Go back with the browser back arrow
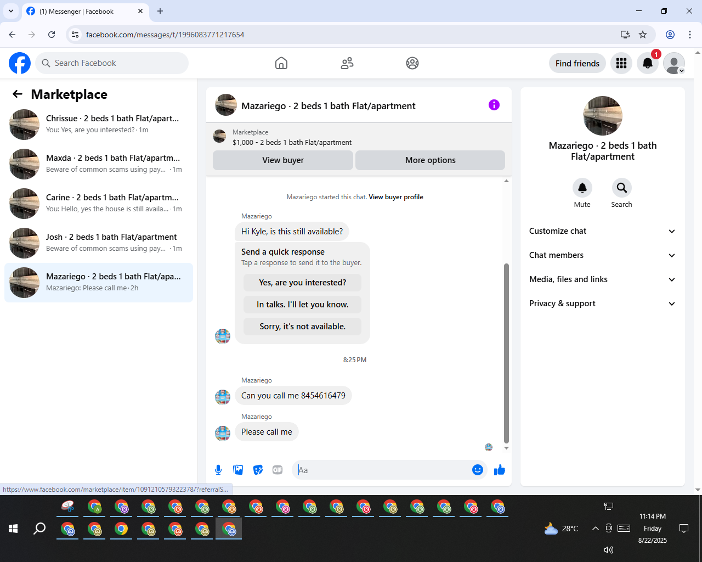 point(12,35)
